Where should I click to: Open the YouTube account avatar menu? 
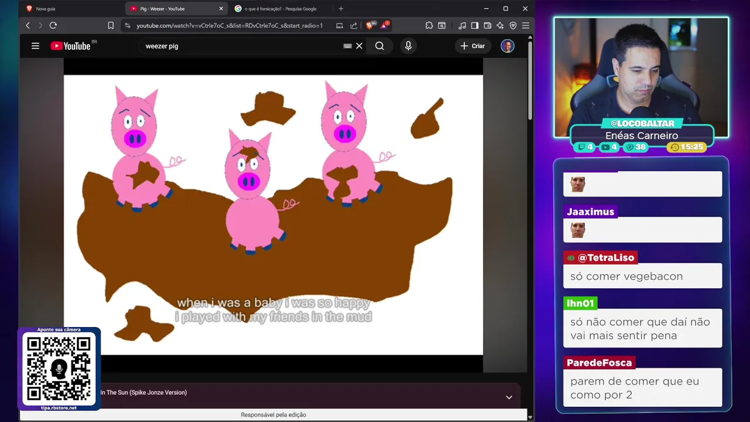(x=507, y=46)
